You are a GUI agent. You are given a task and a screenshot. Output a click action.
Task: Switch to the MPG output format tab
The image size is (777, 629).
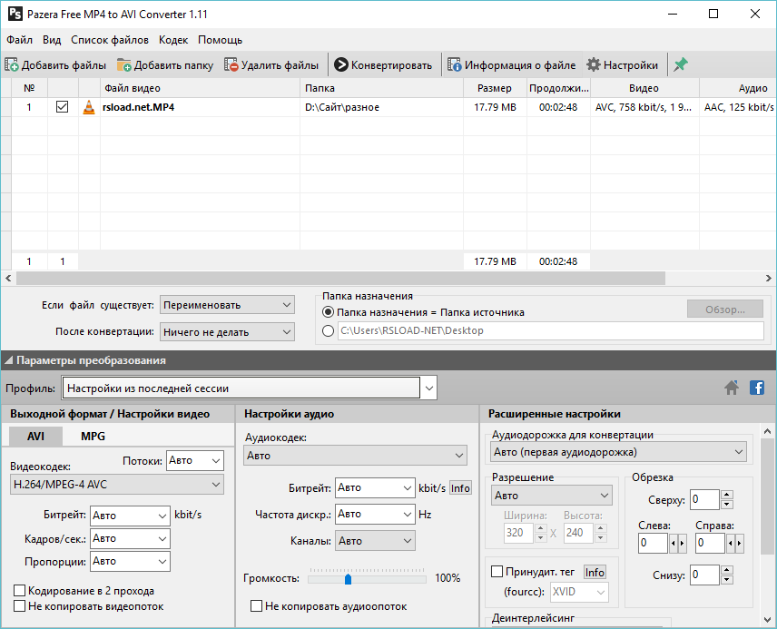pyautogui.click(x=93, y=437)
